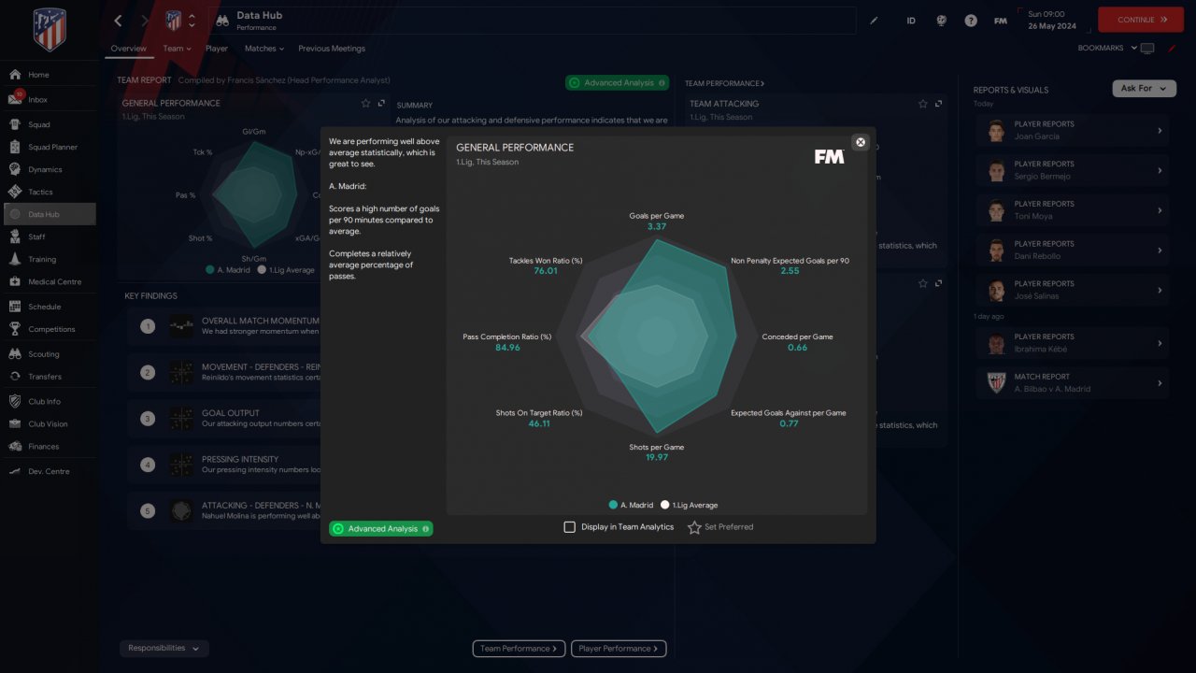The height and width of the screenshot is (673, 1196).
Task: Open the world globe icon in the top bar
Action: coord(942,21)
